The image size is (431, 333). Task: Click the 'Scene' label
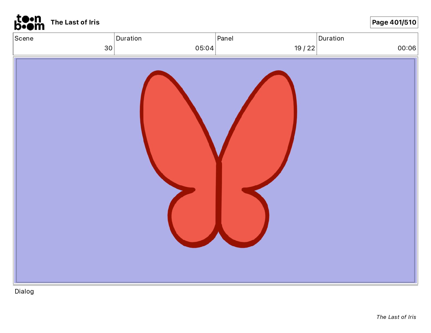tap(24, 38)
